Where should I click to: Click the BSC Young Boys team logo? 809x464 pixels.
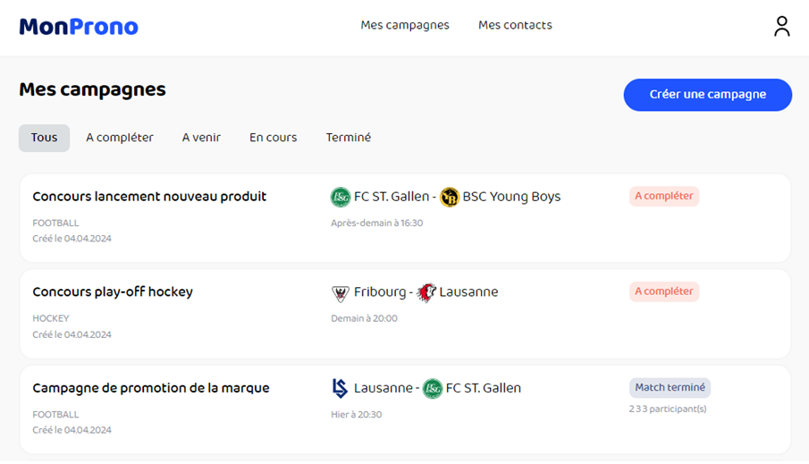click(450, 197)
